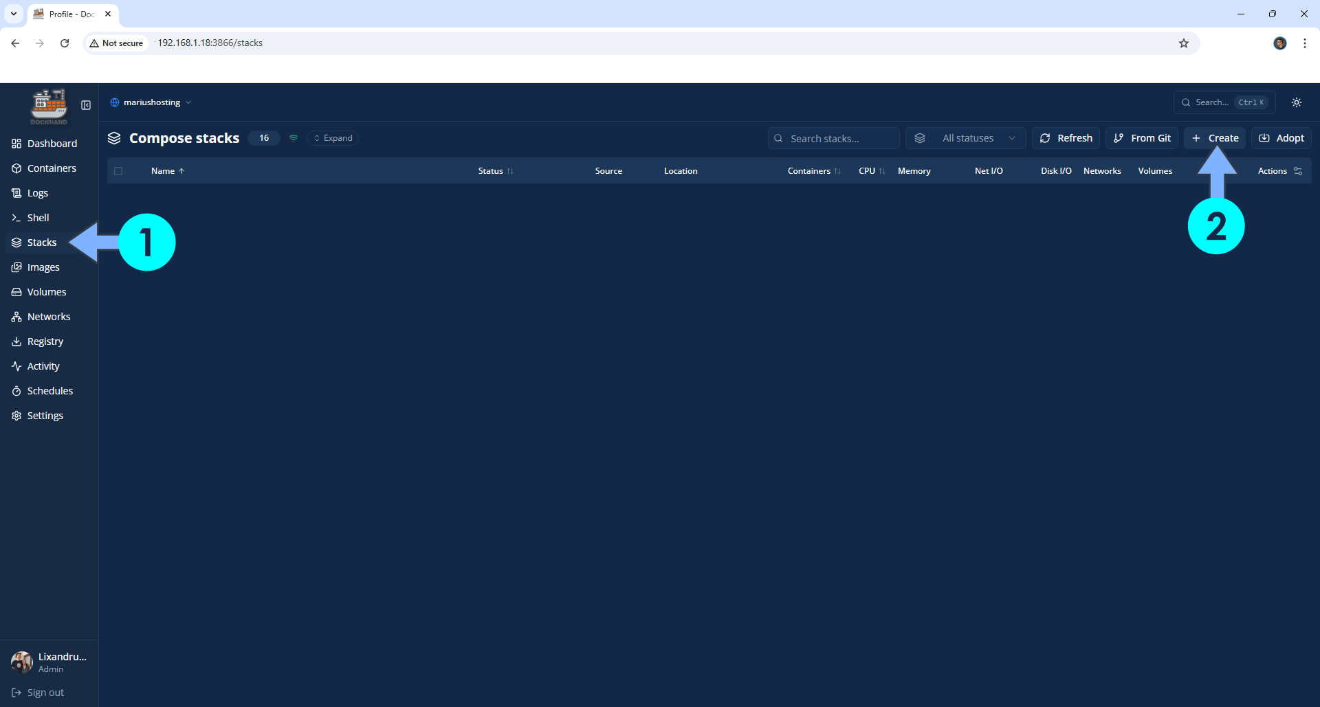Switch theme with the sun toggle
The width and height of the screenshot is (1320, 707).
click(1297, 102)
